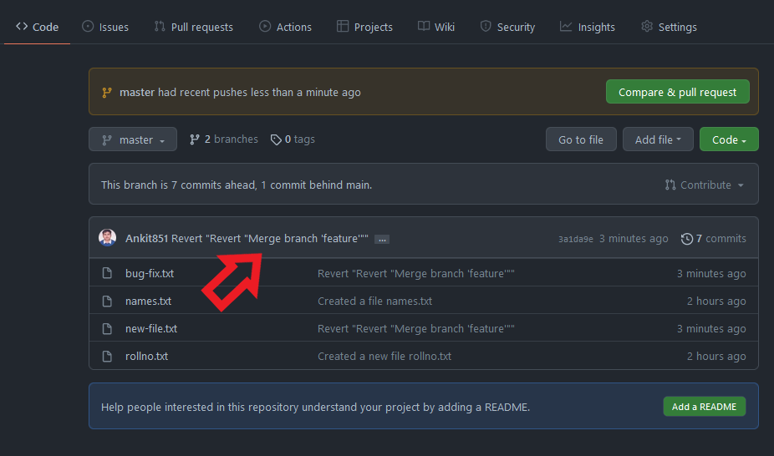Click the Ankit851 avatar image

pyautogui.click(x=108, y=238)
